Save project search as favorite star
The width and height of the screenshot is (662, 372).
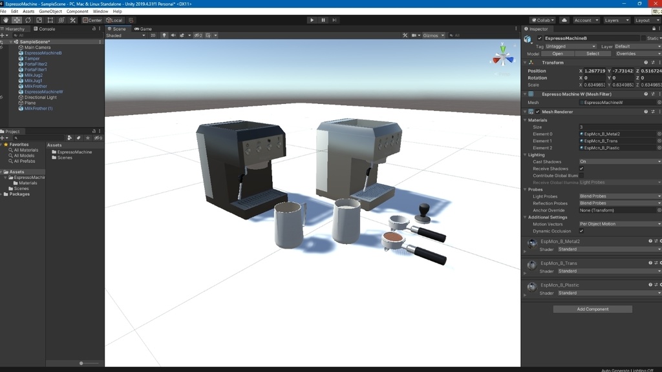click(x=88, y=138)
